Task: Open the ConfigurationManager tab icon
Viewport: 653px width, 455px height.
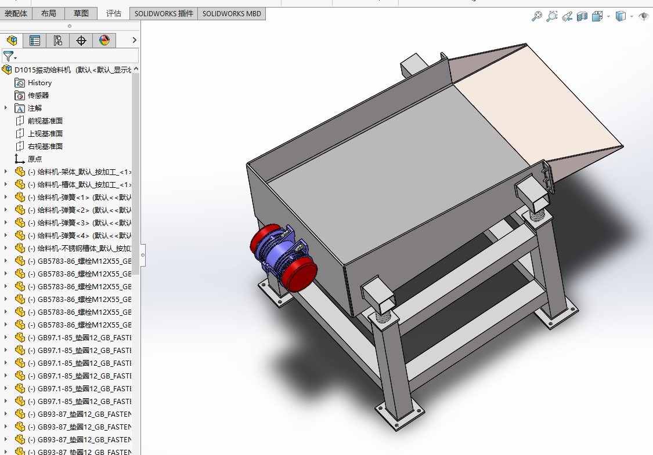Action: click(58, 41)
